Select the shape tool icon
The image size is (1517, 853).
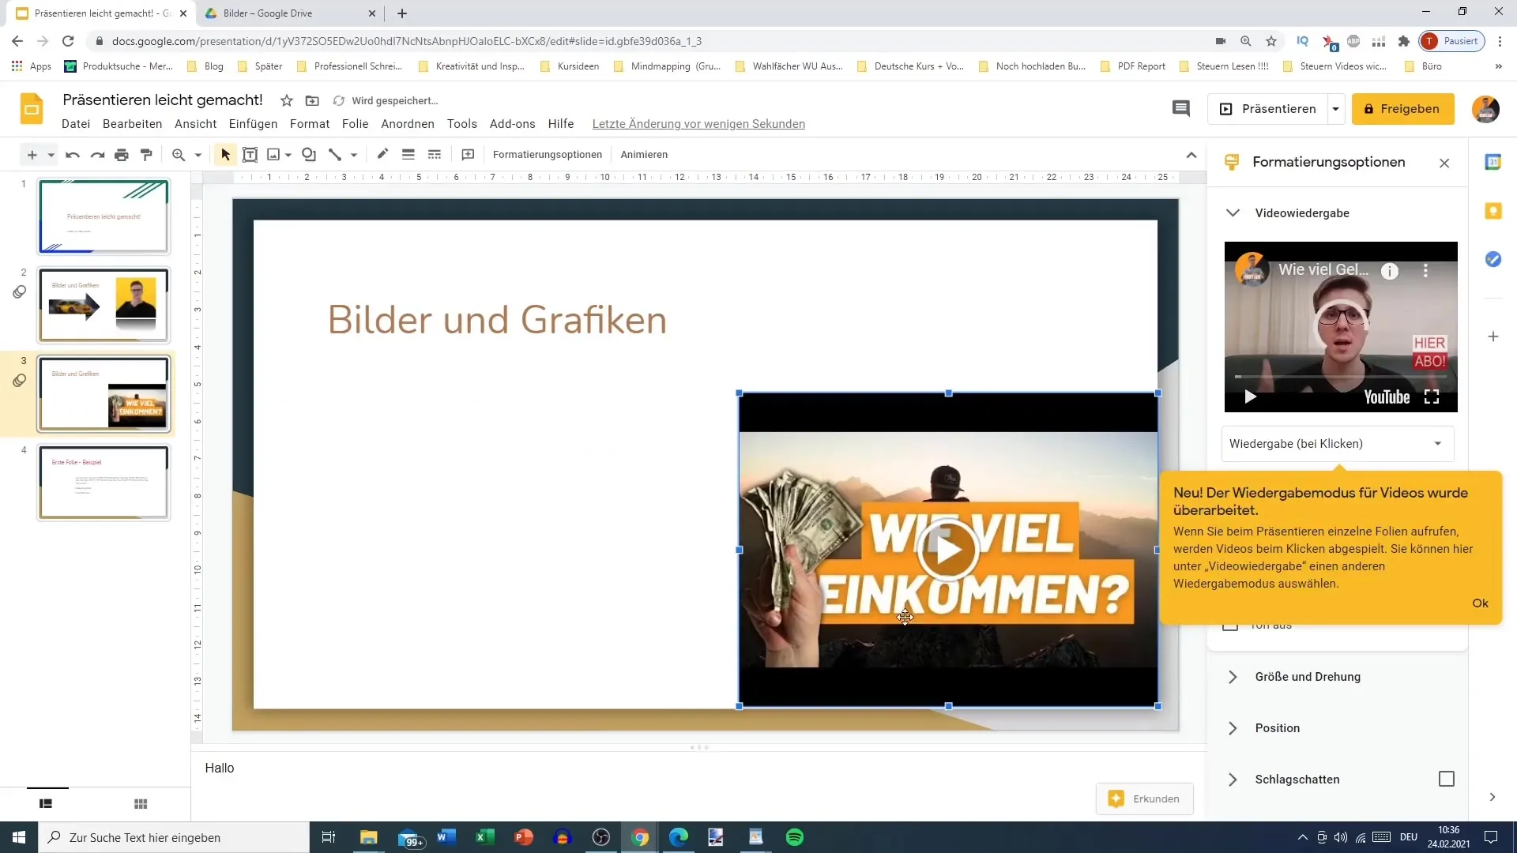point(309,155)
